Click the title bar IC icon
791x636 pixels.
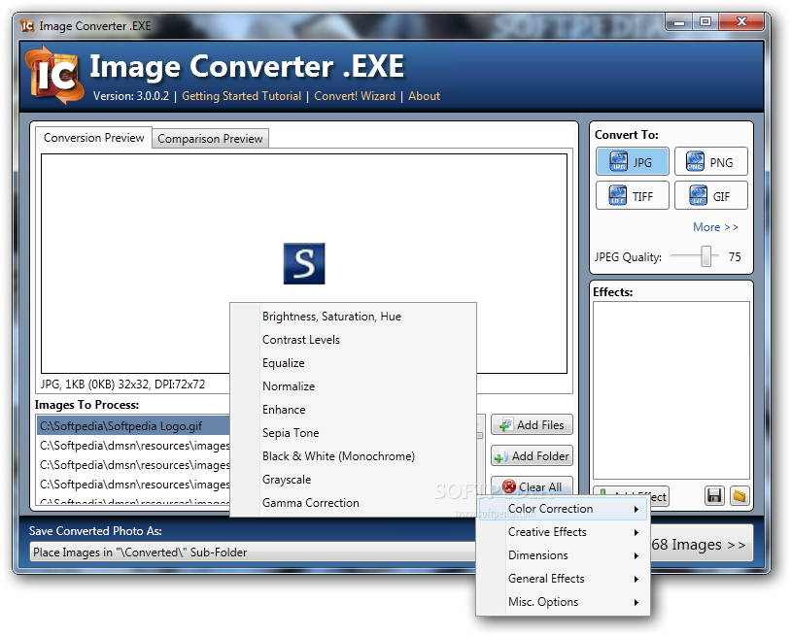pos(27,25)
